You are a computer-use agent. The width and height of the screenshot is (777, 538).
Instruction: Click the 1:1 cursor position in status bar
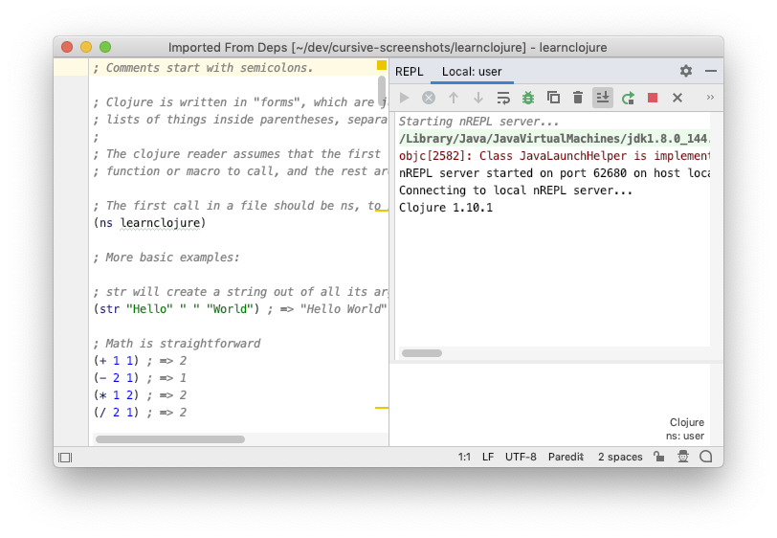[464, 457]
